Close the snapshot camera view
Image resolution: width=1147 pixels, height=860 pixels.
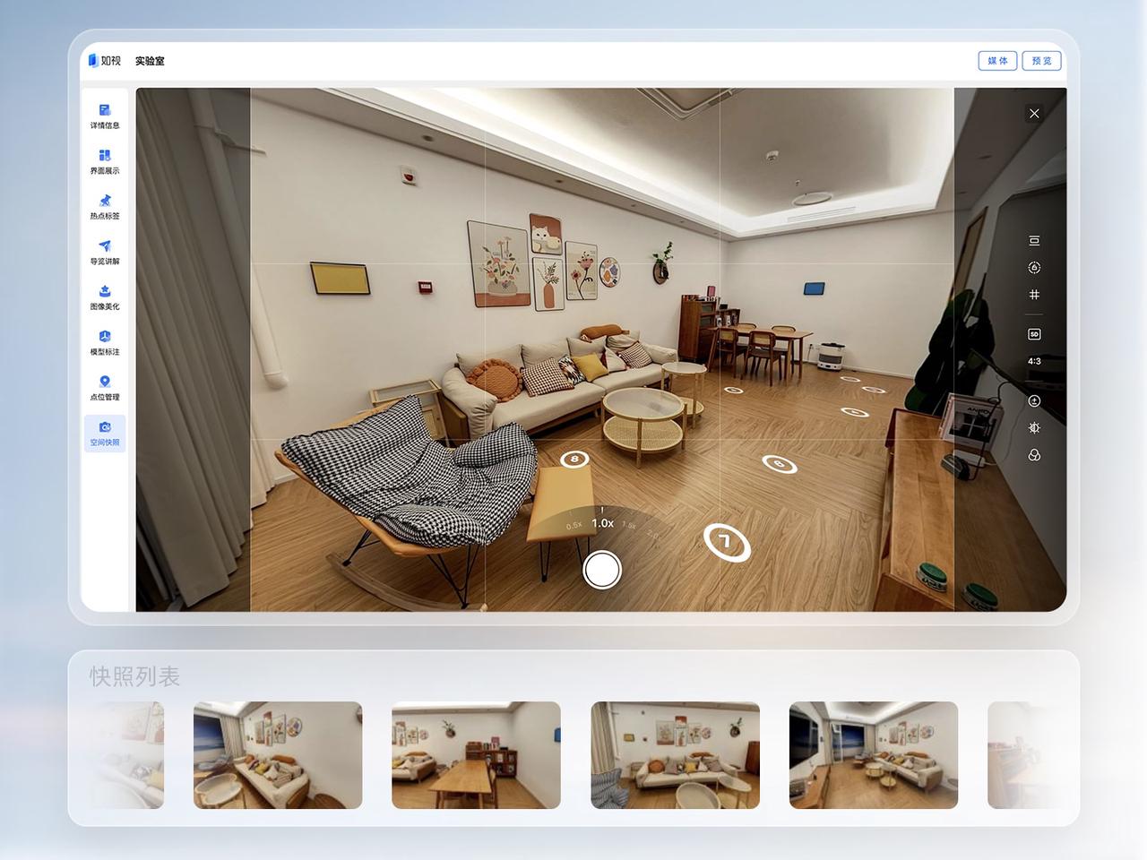point(1034,114)
